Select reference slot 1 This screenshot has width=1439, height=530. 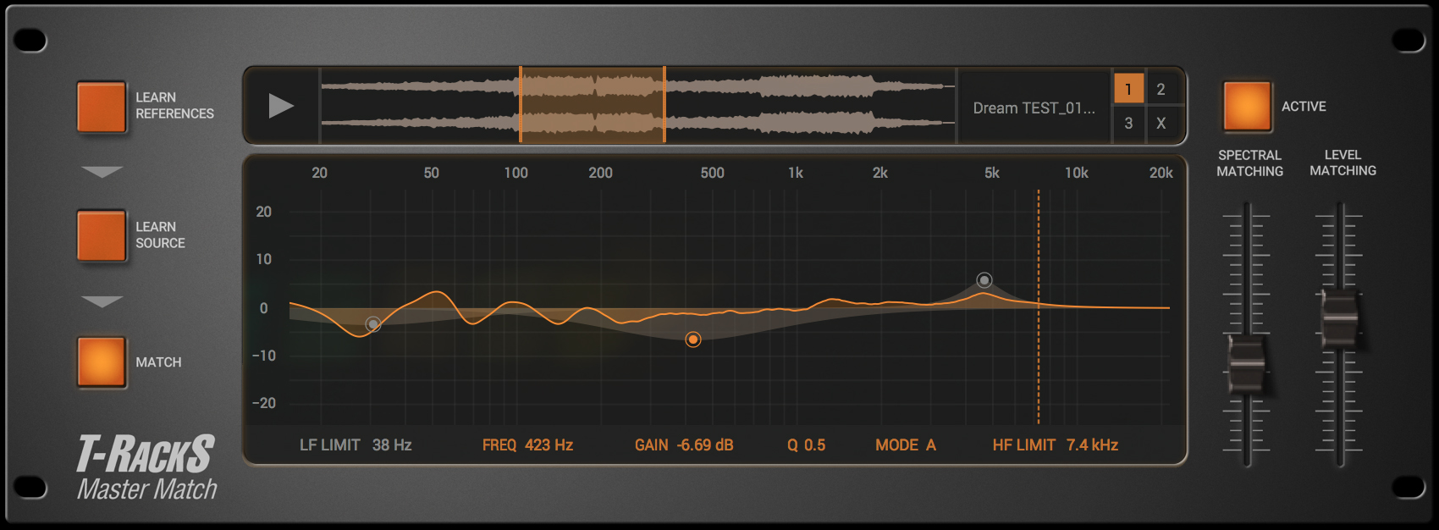[1128, 89]
